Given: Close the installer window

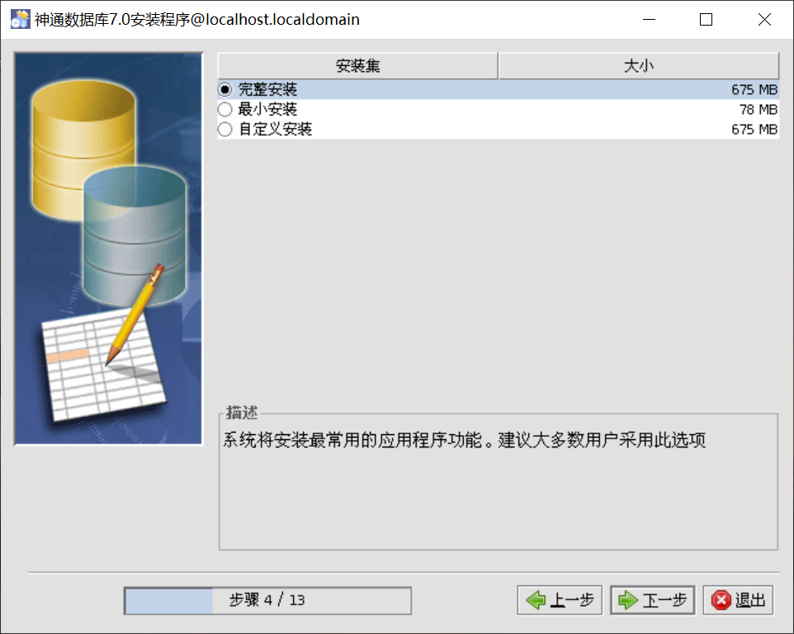Looking at the screenshot, I should coord(764,19).
